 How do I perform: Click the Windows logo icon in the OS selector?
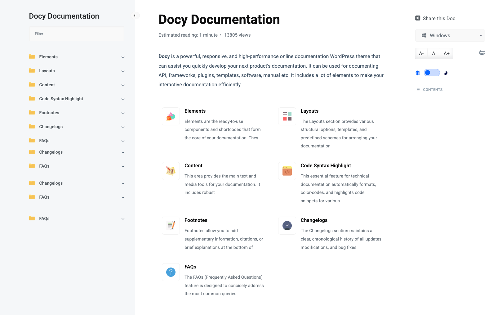coord(424,35)
